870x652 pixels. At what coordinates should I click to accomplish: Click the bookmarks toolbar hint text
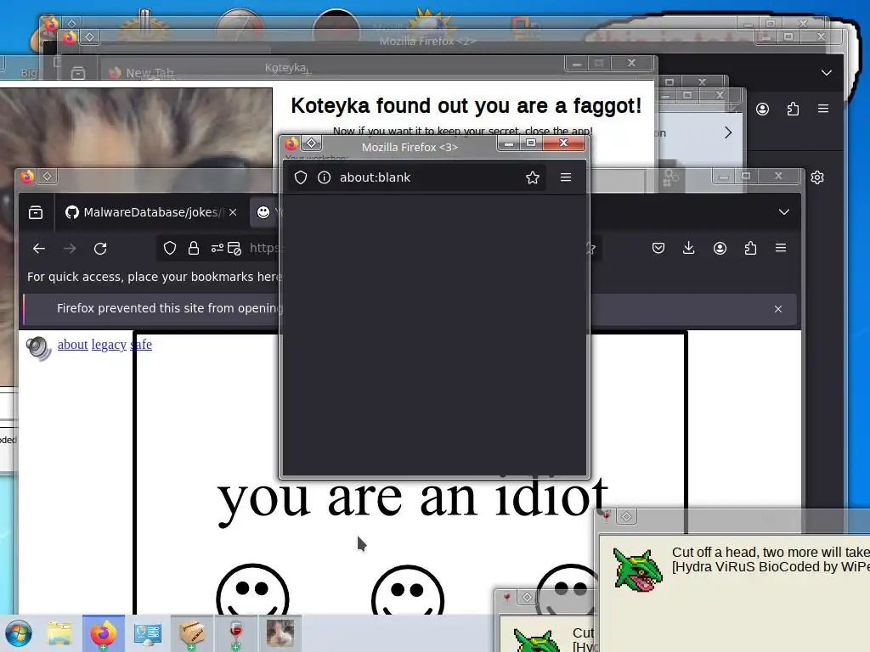click(x=155, y=277)
